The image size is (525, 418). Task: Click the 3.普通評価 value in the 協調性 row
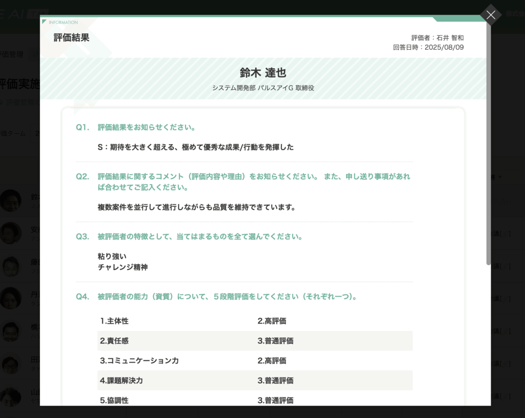(275, 400)
